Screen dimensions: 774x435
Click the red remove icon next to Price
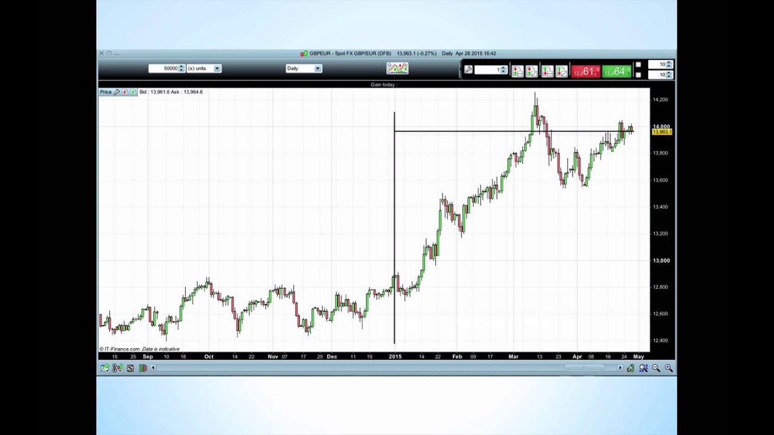(x=125, y=92)
